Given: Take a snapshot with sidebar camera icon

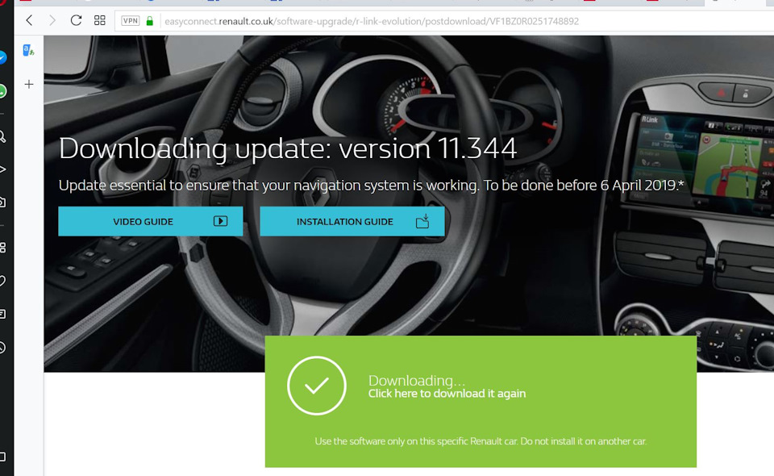Looking at the screenshot, I should pos(2,202).
